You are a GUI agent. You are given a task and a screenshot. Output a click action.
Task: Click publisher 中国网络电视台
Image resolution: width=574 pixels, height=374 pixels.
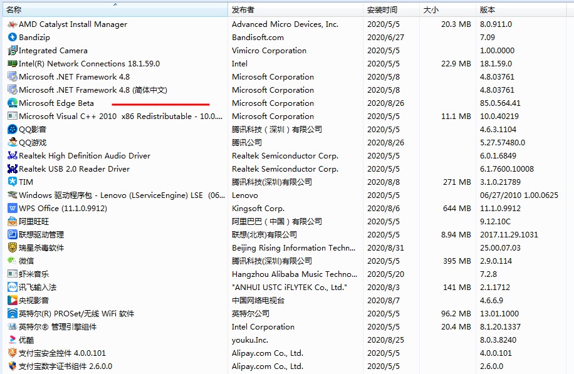tap(258, 301)
